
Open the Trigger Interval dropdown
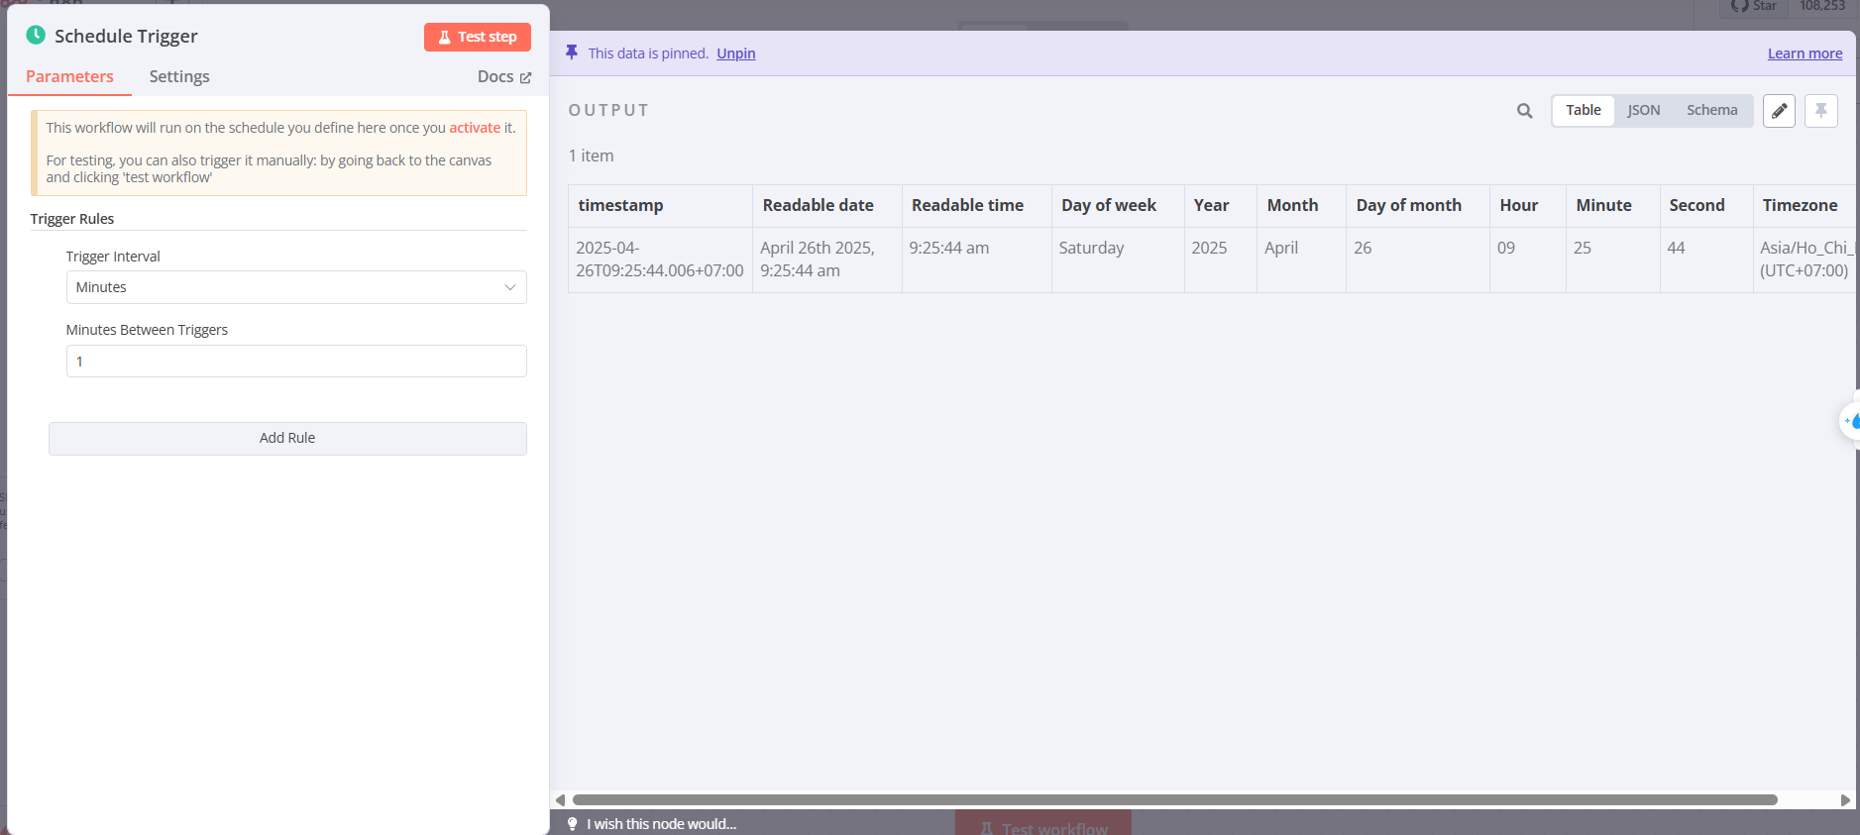click(296, 287)
